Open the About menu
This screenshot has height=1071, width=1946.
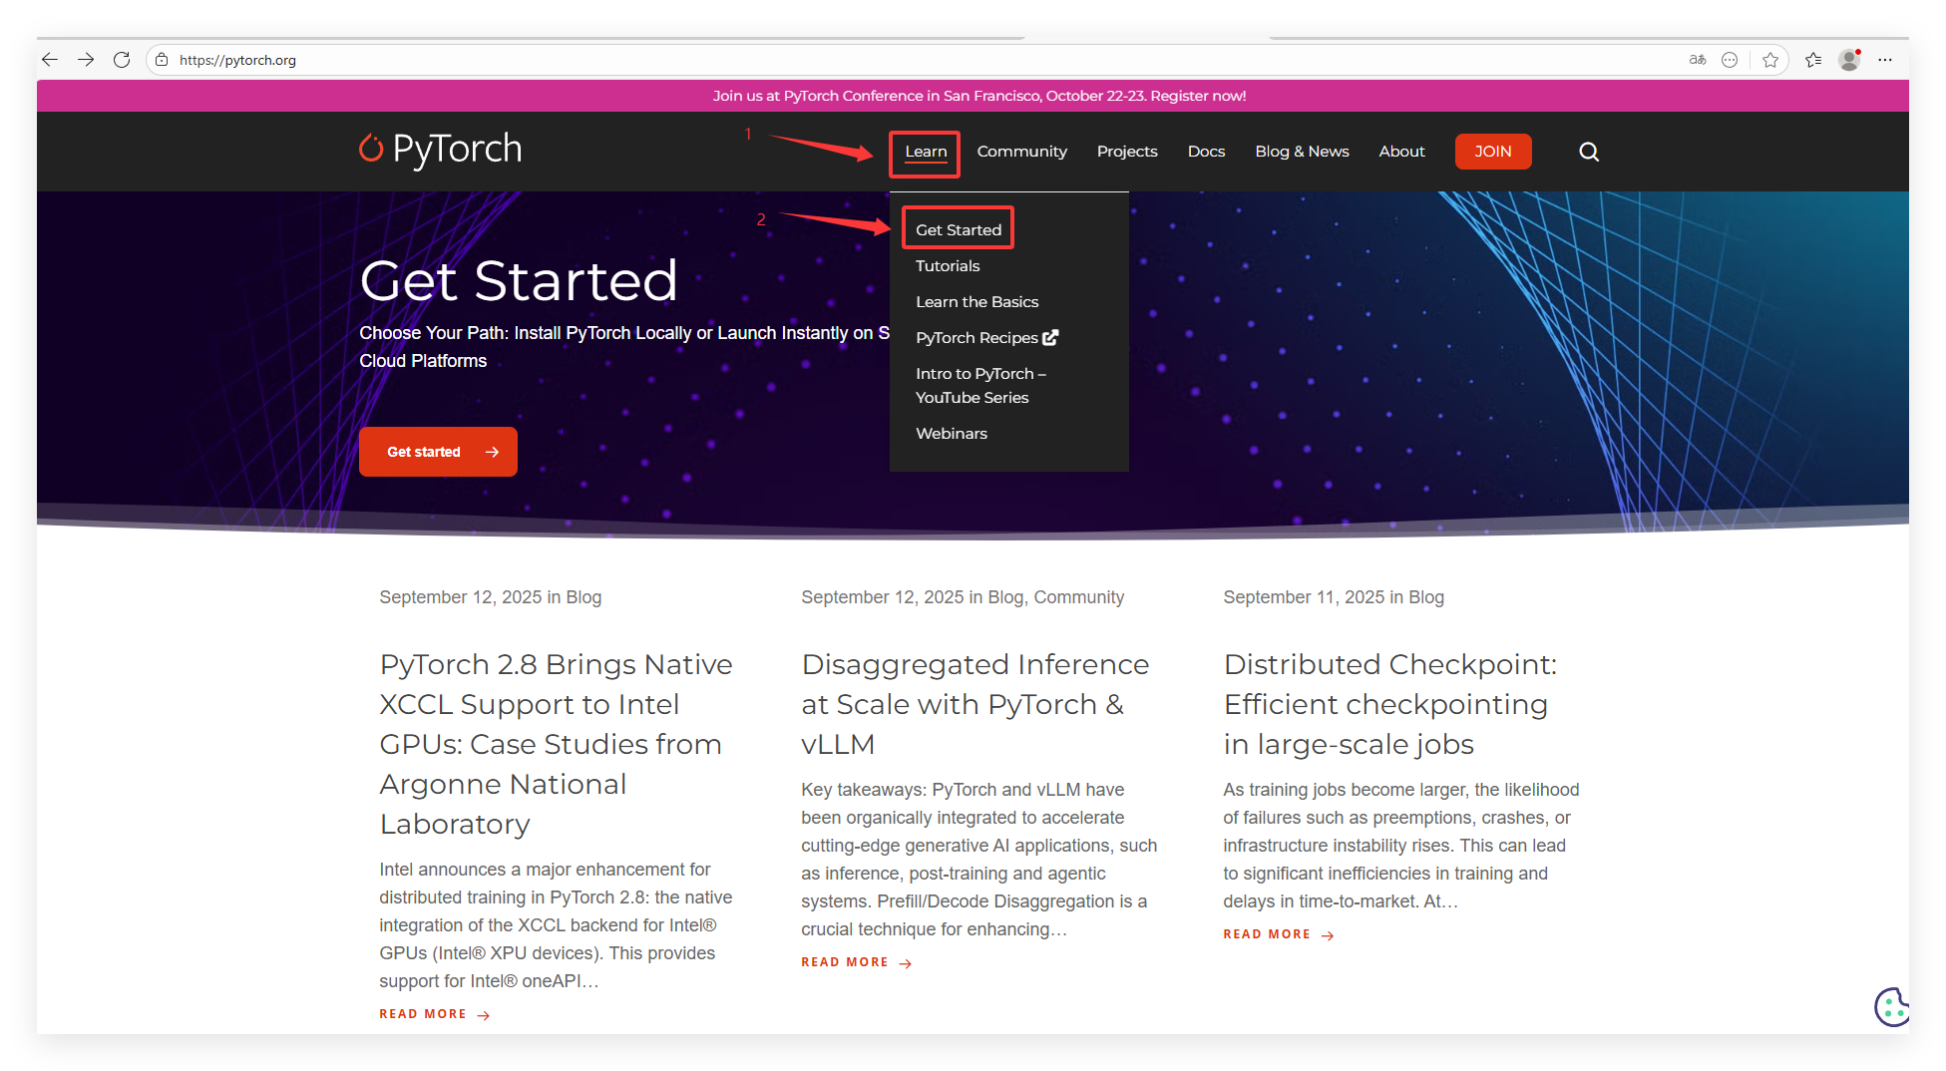1401,152
